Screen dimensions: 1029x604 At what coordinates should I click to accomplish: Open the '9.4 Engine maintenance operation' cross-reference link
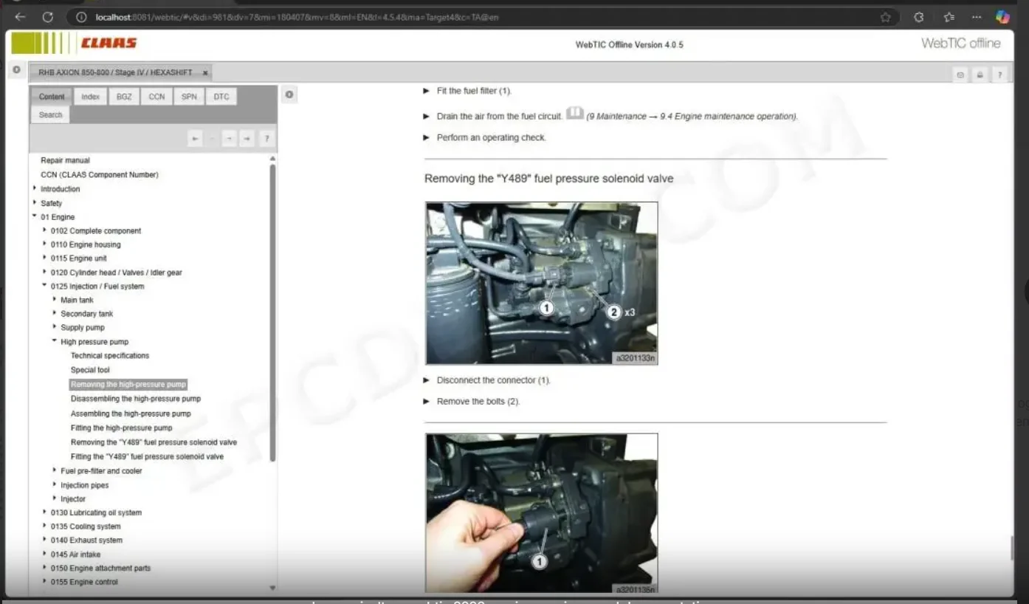tap(692, 117)
